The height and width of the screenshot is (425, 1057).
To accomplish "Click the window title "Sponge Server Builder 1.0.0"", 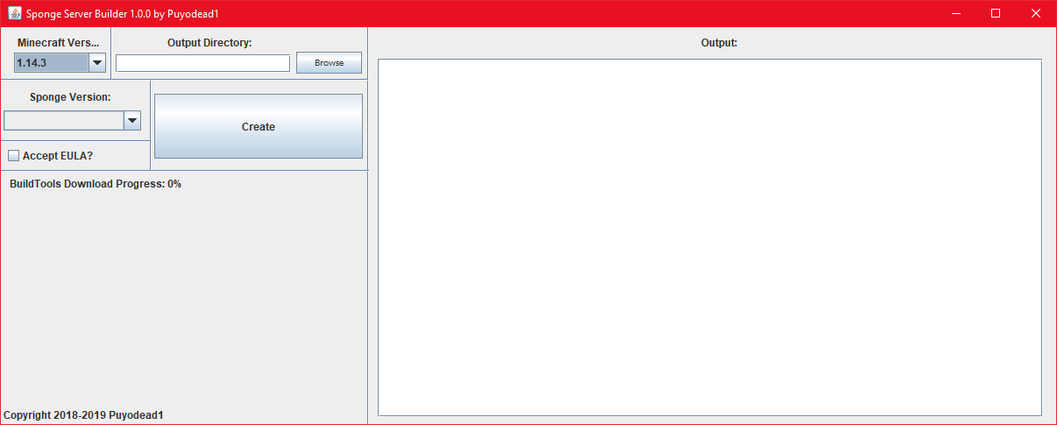I will pos(89,14).
